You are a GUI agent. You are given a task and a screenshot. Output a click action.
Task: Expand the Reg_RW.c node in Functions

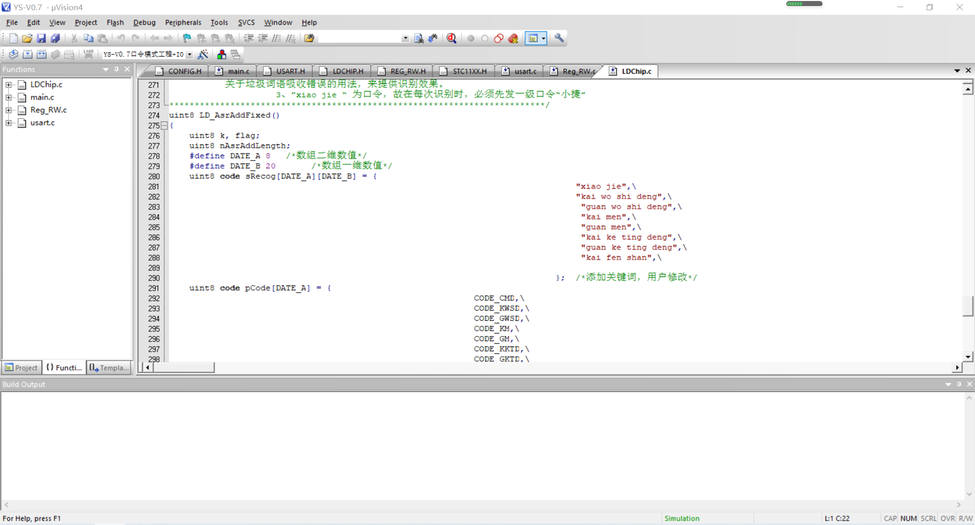(9, 110)
